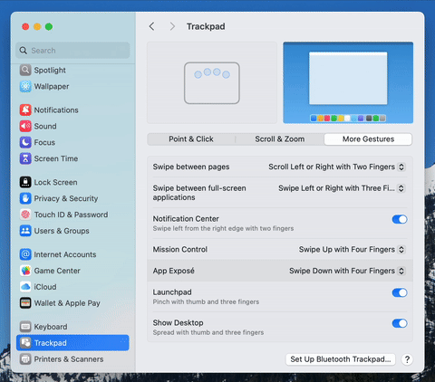Click the 'App Exposé' row label
This screenshot has width=435, height=382.
click(173, 271)
